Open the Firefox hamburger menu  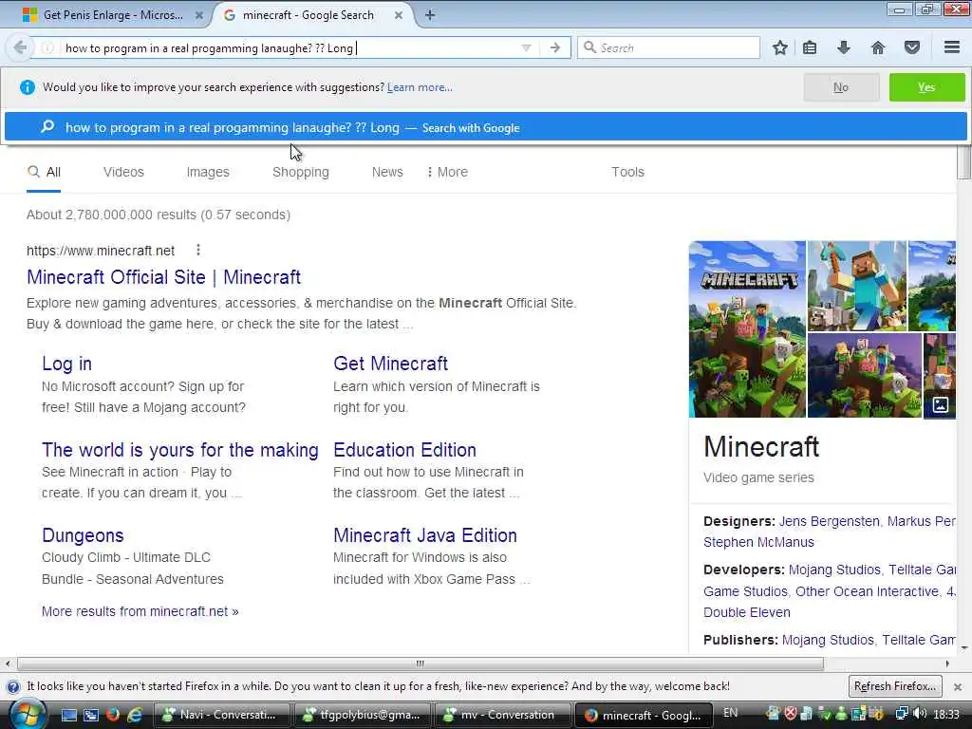952,47
